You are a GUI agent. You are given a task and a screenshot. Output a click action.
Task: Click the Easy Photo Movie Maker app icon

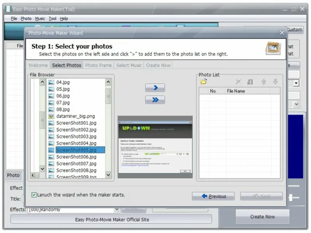8,9
